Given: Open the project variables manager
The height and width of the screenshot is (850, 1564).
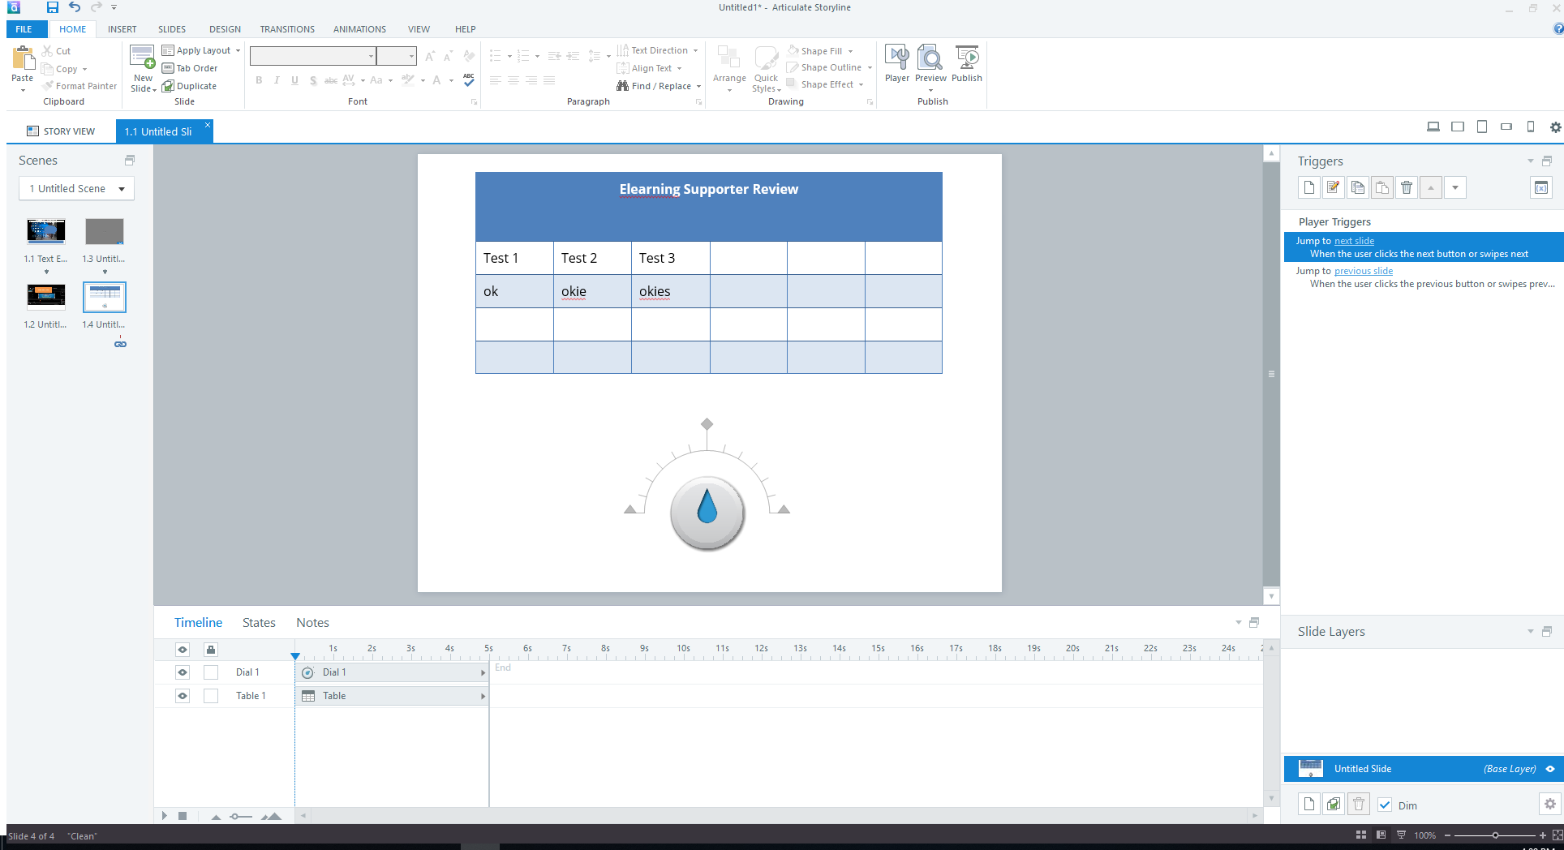Looking at the screenshot, I should (x=1540, y=187).
